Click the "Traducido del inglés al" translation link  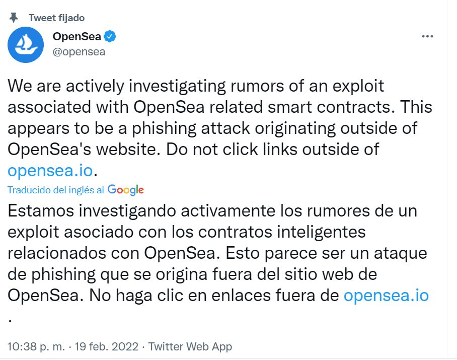[x=56, y=190]
